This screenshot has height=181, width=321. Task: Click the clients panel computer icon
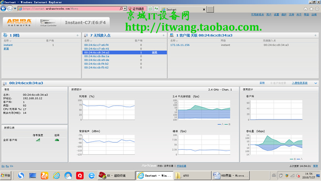tap(171, 35)
